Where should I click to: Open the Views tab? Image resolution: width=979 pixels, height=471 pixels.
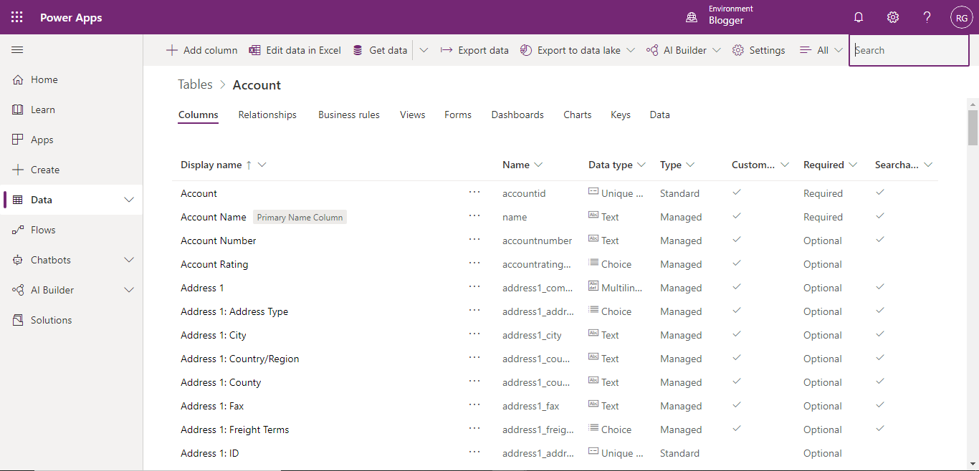pos(412,115)
